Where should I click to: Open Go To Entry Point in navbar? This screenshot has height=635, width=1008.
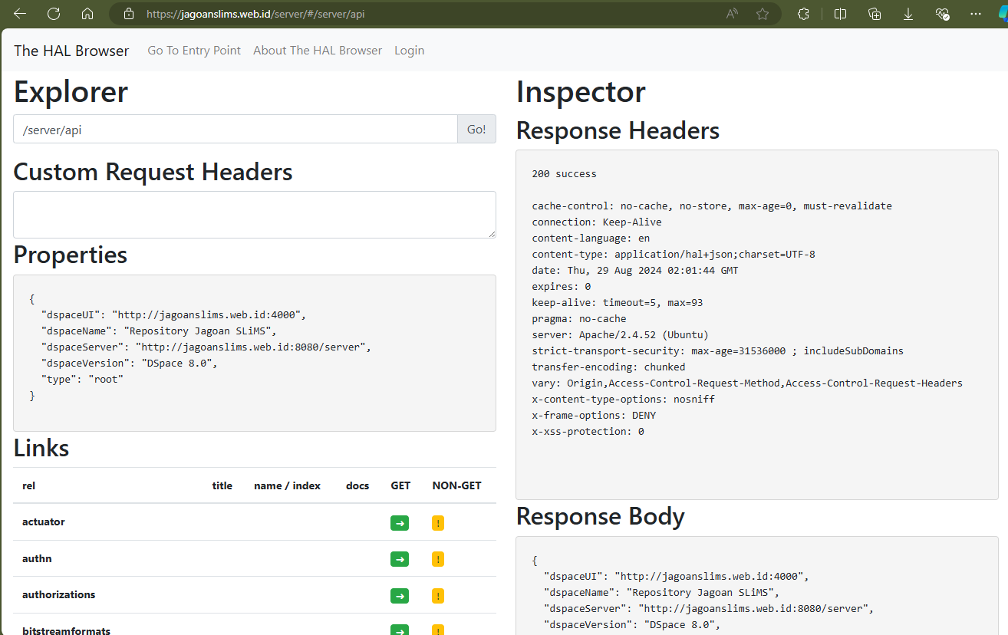click(x=194, y=51)
